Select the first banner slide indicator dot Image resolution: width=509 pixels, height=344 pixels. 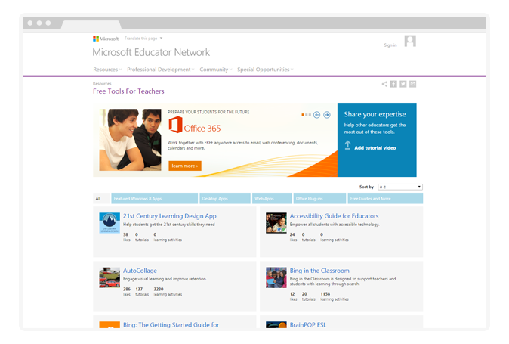[x=303, y=115]
